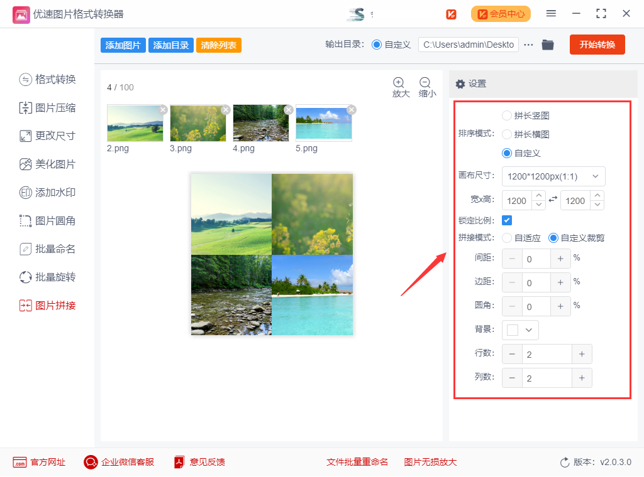
Task: Remove 2.png with its close icon
Action: click(x=163, y=109)
